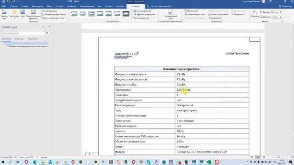Switch to Results (Результаты) navigation tab
Screen dimensions: 294x165
click(33, 38)
